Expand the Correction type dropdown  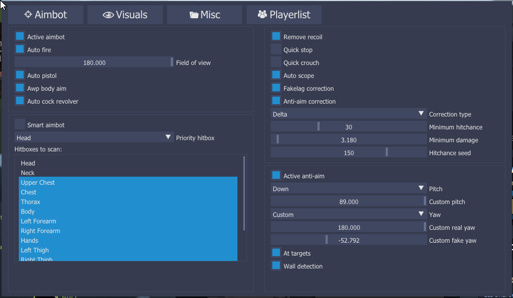click(348, 114)
